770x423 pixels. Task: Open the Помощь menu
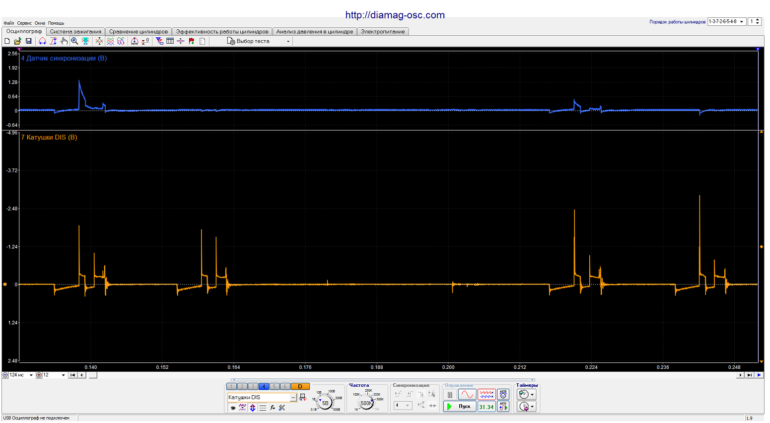coord(56,23)
